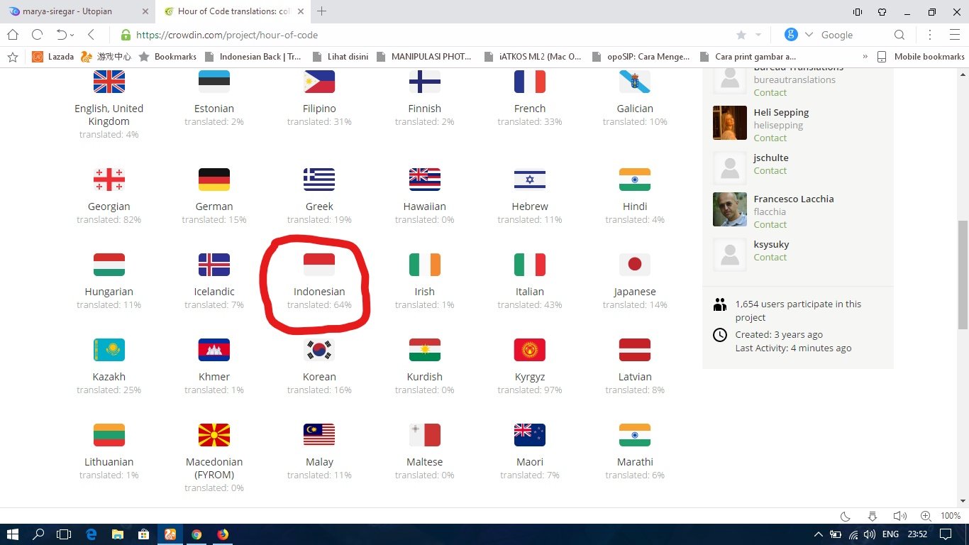
Task: Contact Francesco Lacchia
Action: point(770,224)
